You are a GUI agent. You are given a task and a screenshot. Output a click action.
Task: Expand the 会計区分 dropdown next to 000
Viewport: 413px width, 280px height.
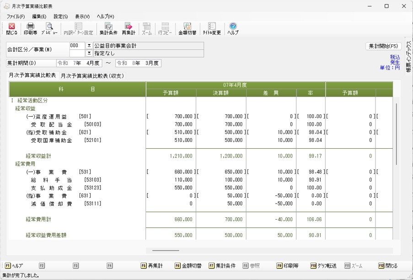coord(89,46)
